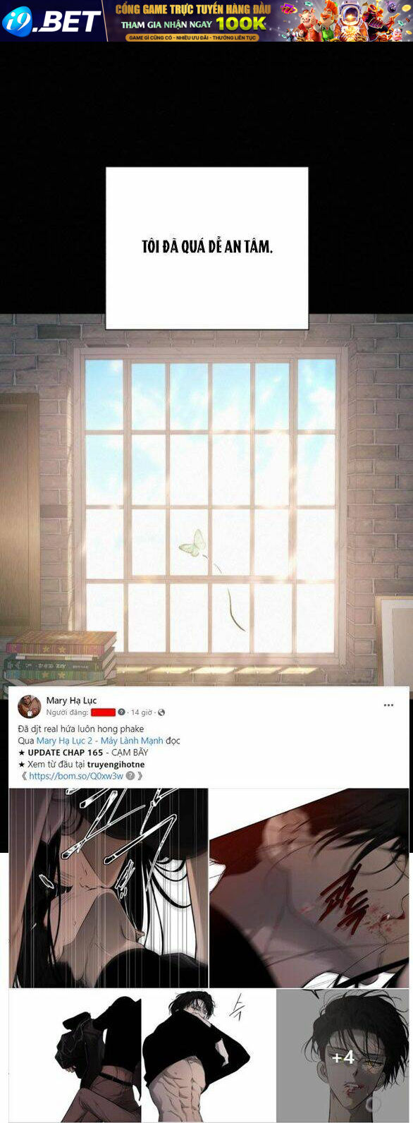Click the stack of books by the window
The height and width of the screenshot is (1123, 413).
click(x=60, y=657)
